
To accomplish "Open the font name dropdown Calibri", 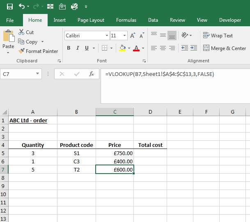I will 107,35.
